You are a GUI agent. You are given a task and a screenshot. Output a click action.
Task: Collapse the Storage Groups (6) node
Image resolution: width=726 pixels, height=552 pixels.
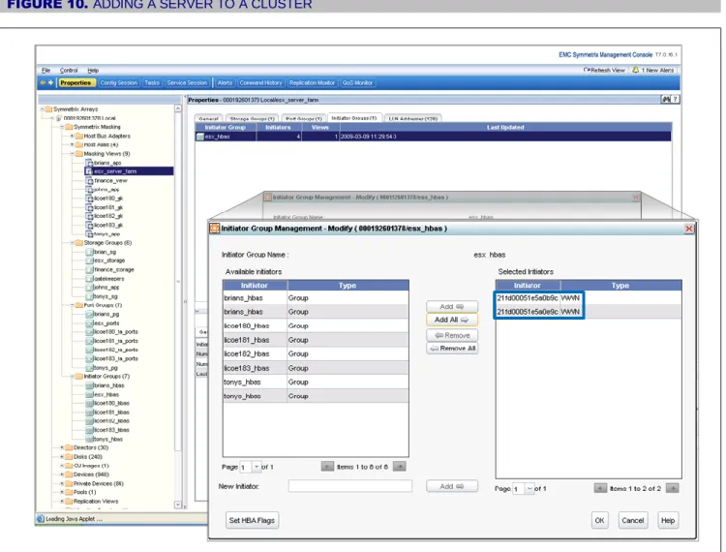tap(73, 243)
